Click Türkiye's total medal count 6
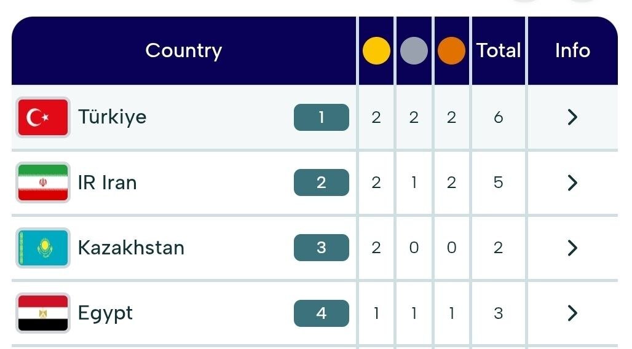The image size is (632, 349). click(x=498, y=117)
